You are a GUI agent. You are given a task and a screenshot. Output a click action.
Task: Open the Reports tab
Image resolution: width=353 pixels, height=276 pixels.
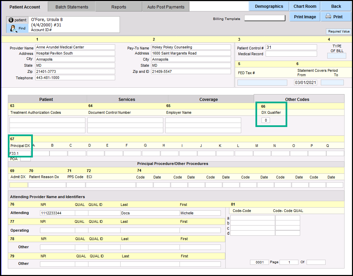(x=119, y=7)
